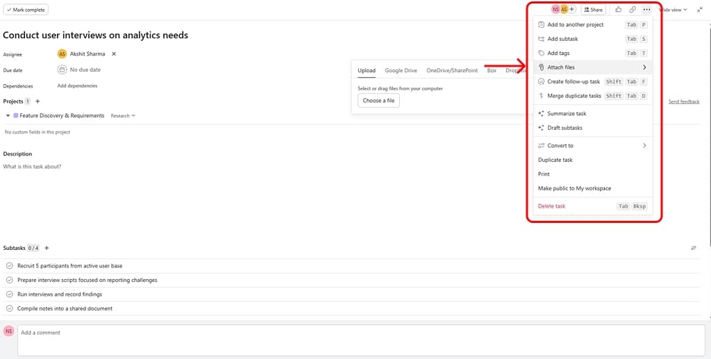711x359 pixels.
Task: Open the Attach files submenu
Action: [x=593, y=67]
